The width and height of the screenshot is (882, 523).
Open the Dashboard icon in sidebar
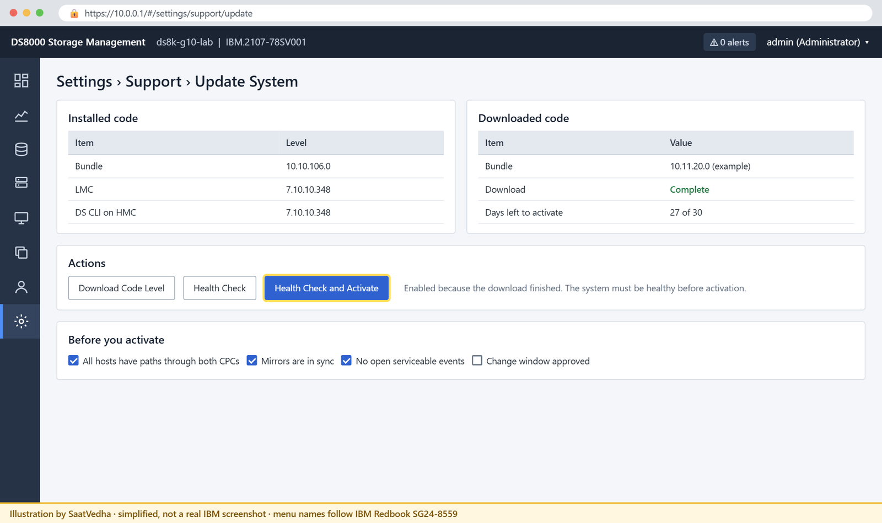(21, 80)
